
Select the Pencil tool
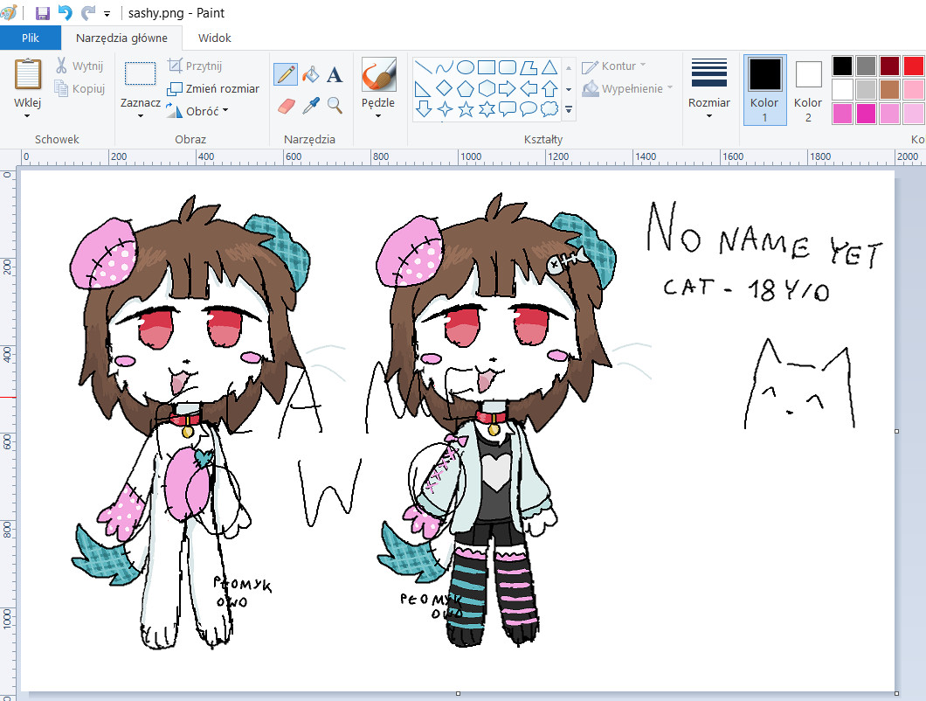286,74
